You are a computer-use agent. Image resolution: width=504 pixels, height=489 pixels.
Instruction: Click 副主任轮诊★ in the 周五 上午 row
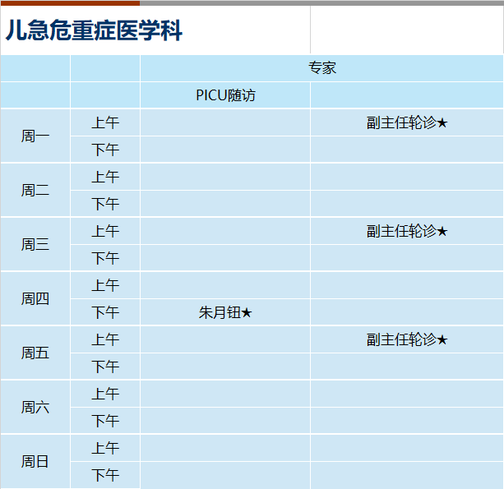click(x=407, y=340)
